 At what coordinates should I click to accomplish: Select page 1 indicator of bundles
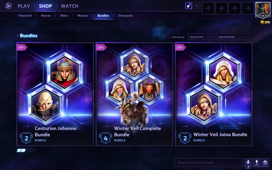point(21,150)
